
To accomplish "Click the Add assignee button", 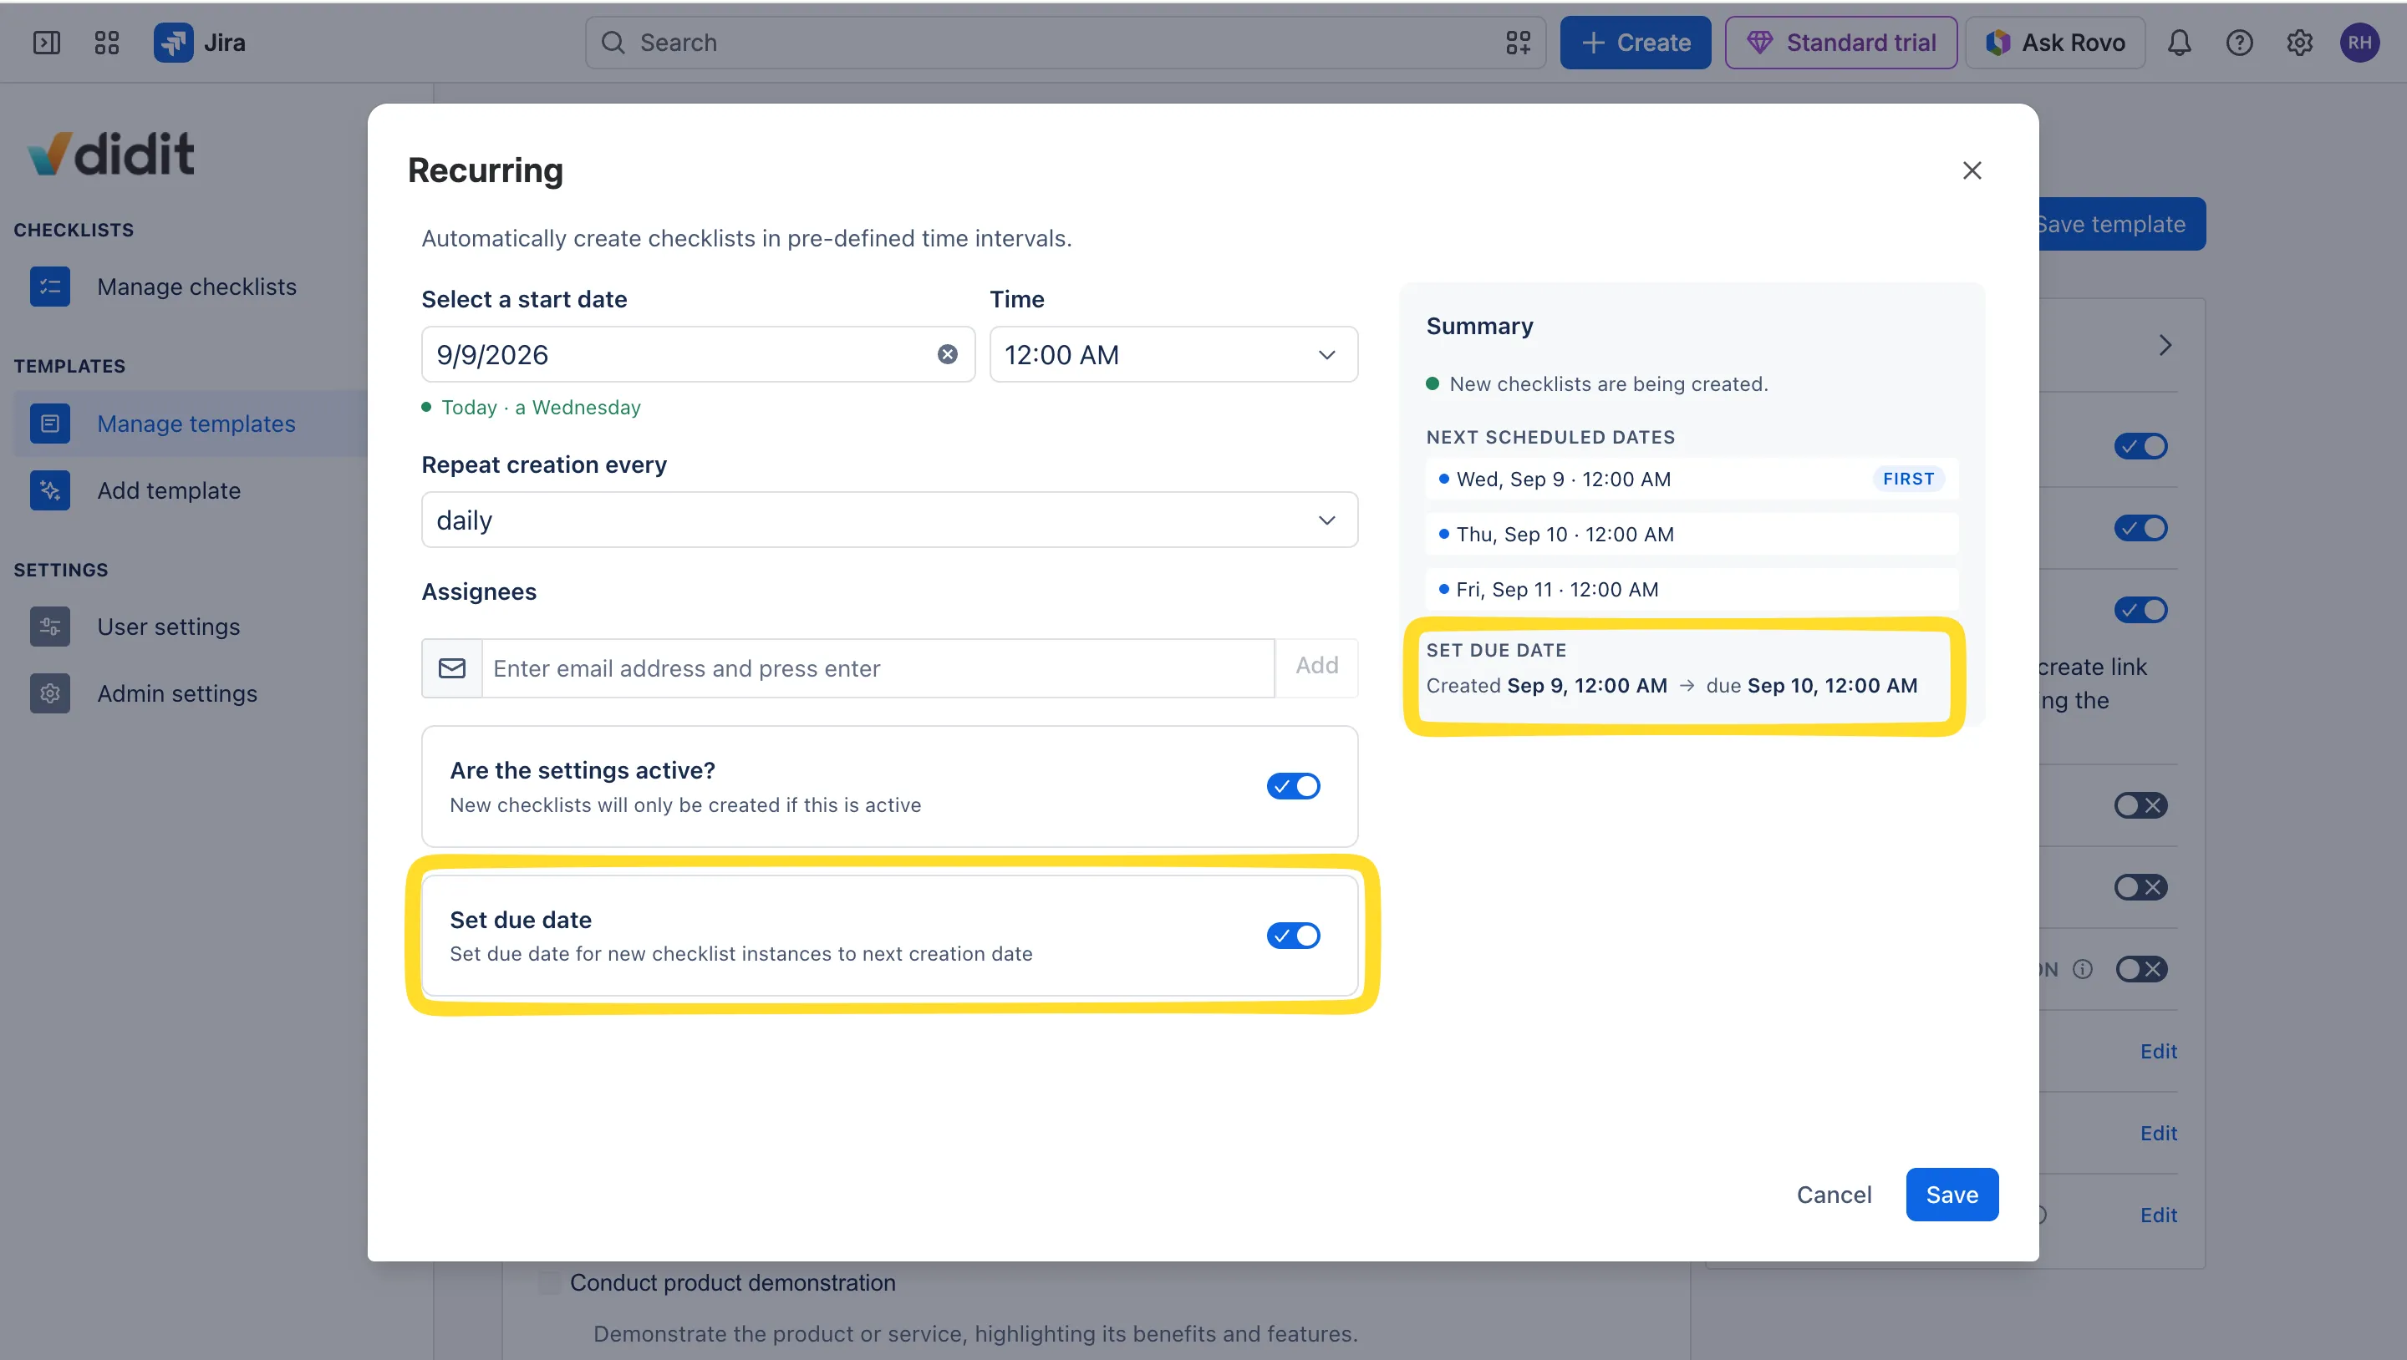I will coord(1316,666).
